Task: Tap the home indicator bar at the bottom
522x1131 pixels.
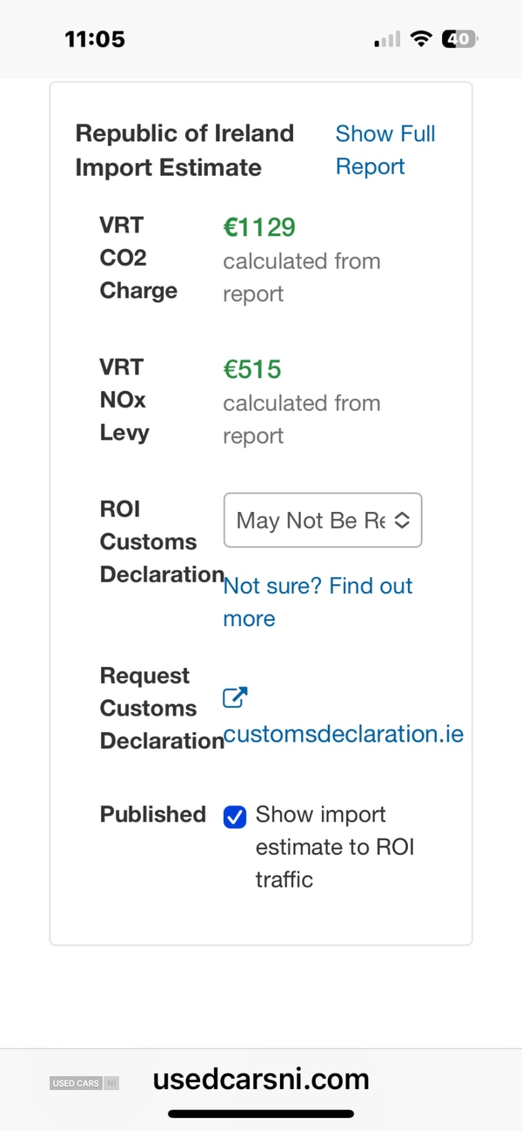Action: pyautogui.click(x=261, y=1114)
